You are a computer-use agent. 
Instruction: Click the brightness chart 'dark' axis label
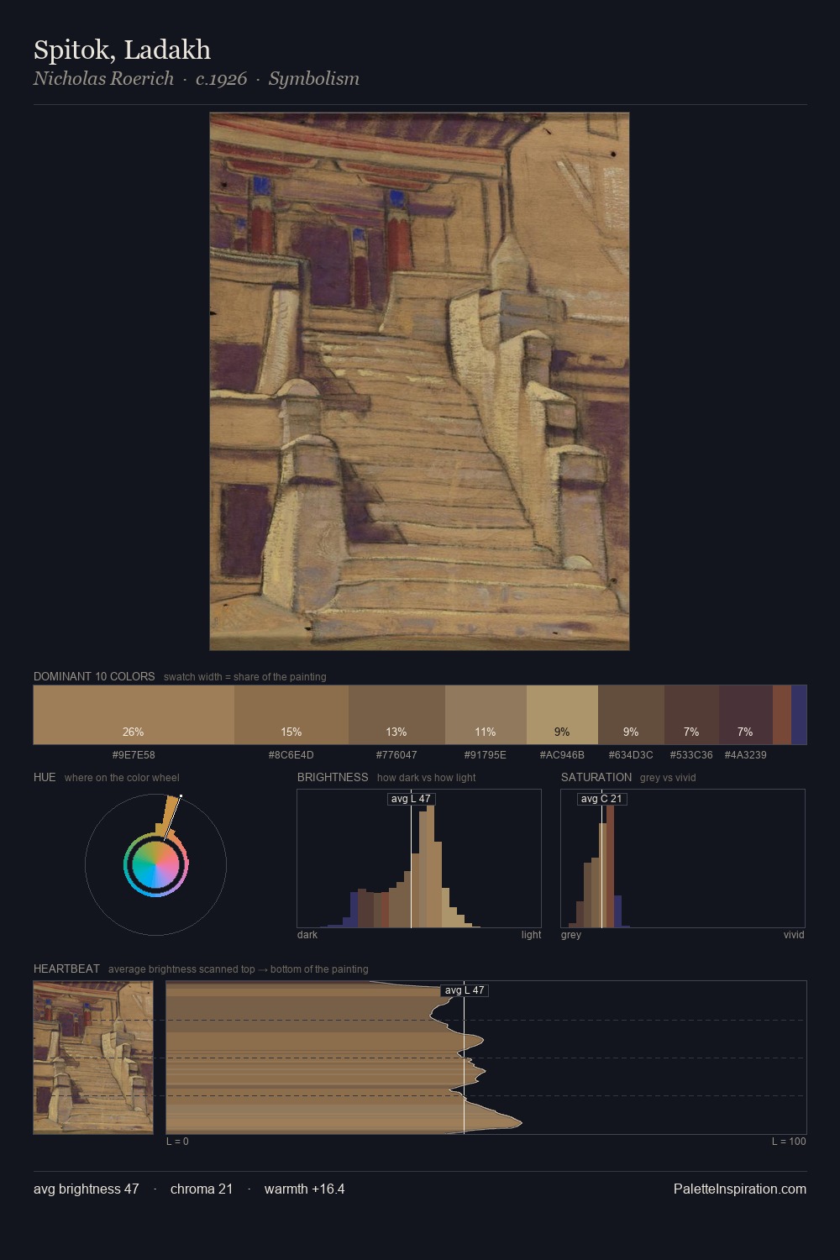307,934
